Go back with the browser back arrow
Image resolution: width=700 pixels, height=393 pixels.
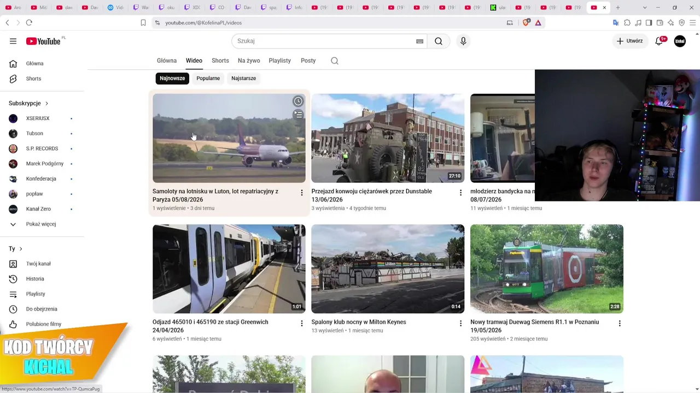click(7, 22)
